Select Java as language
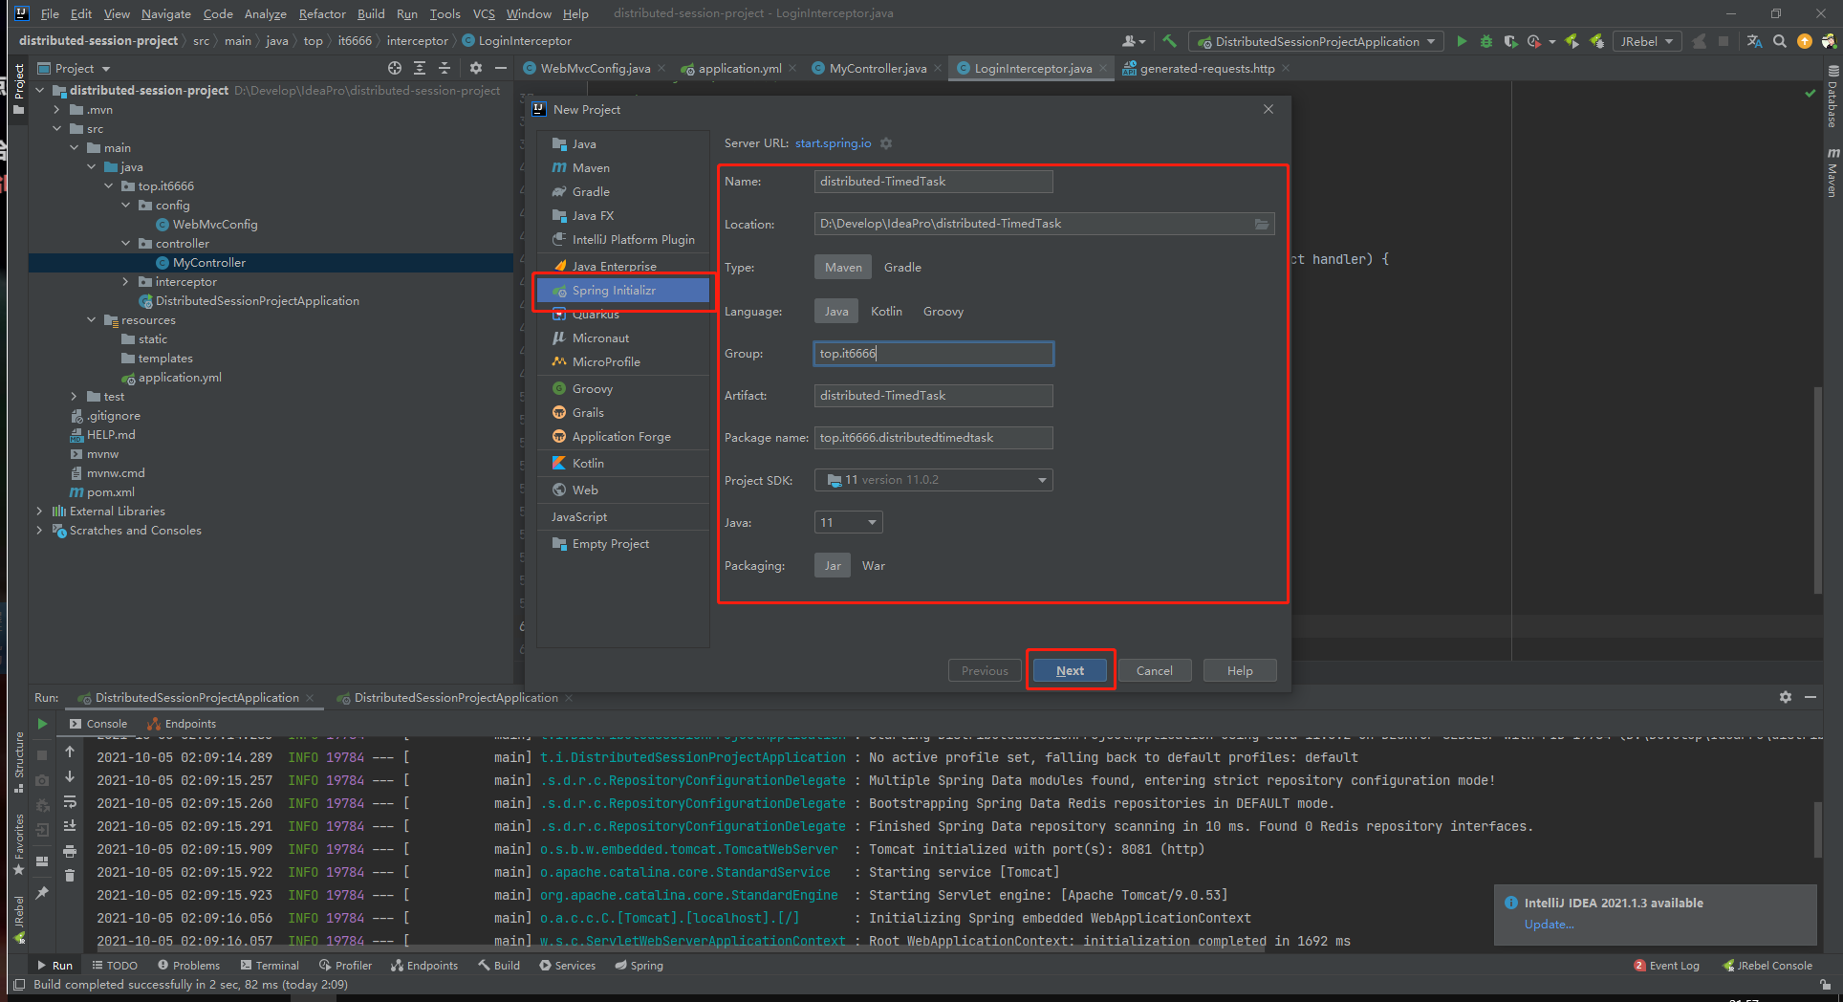The height and width of the screenshot is (1002, 1843). 836,312
